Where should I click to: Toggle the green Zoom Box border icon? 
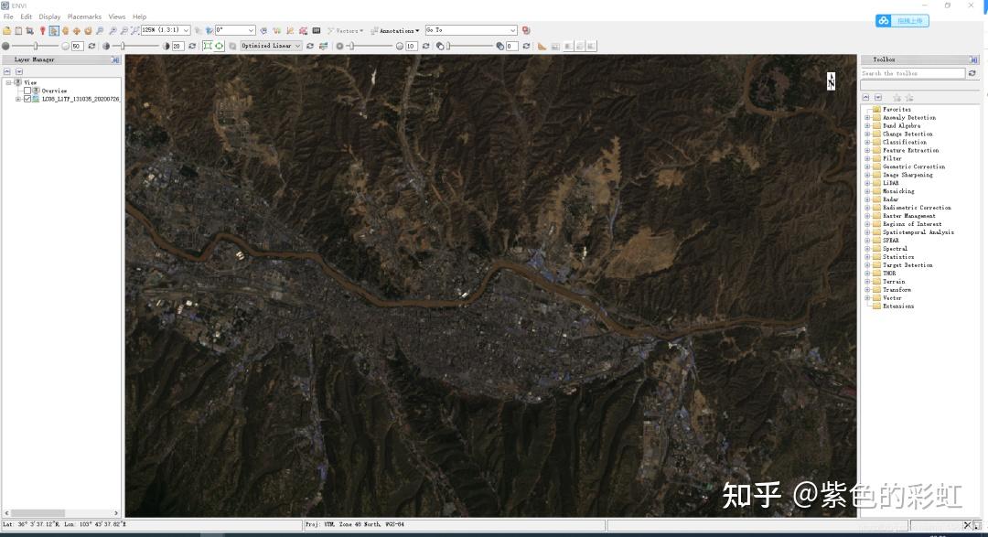coord(208,45)
